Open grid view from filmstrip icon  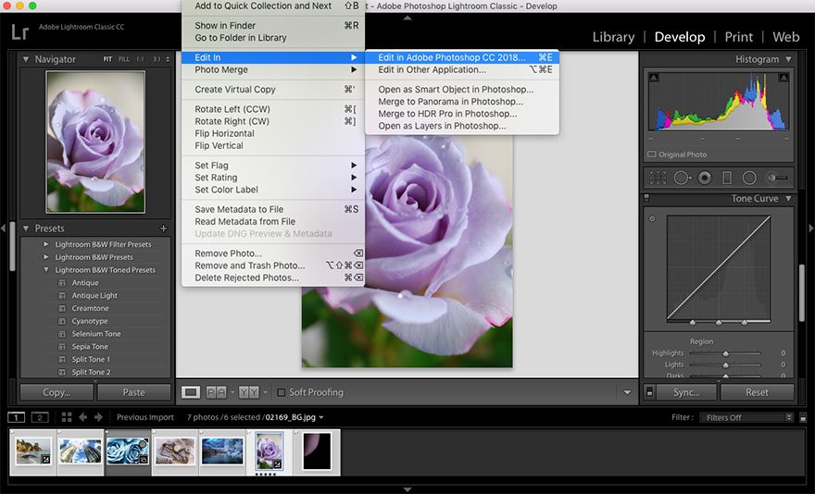tap(66, 417)
